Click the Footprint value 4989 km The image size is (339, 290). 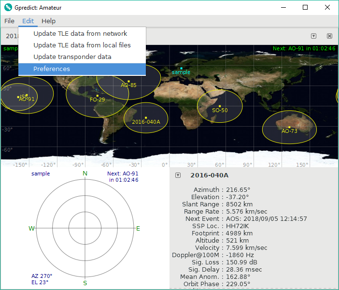240,233
